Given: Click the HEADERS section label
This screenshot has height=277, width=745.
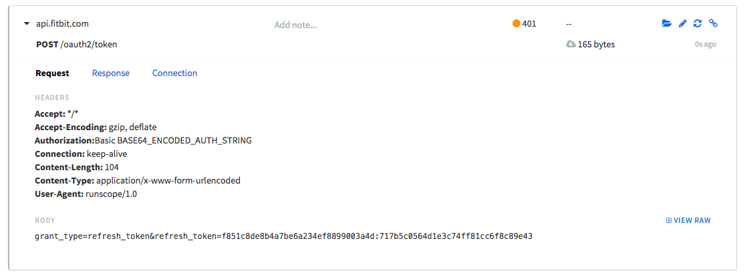Looking at the screenshot, I should click(x=52, y=97).
